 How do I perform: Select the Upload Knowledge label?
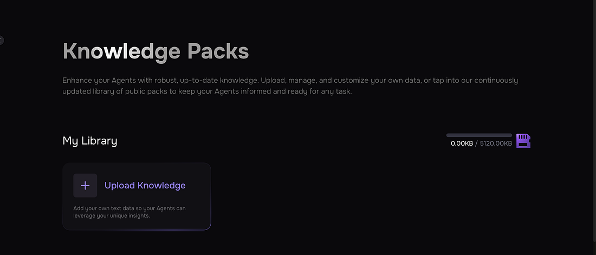tap(145, 186)
